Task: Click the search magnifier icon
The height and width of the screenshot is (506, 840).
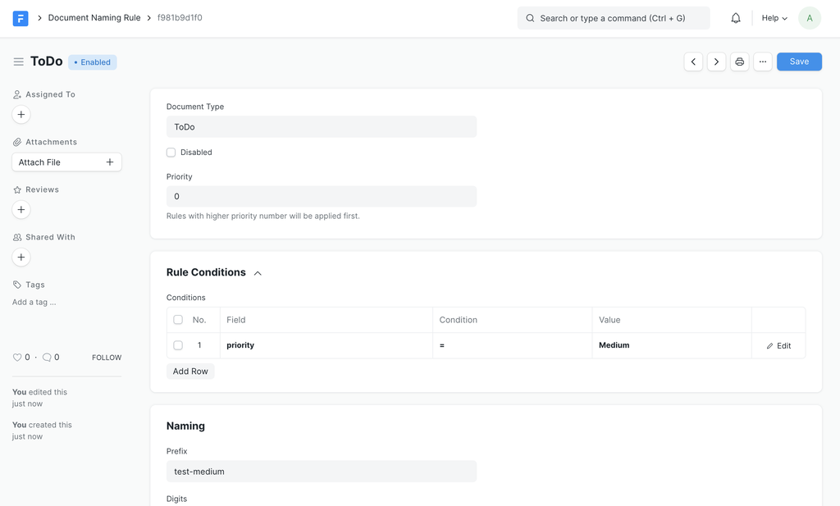Action: point(530,18)
